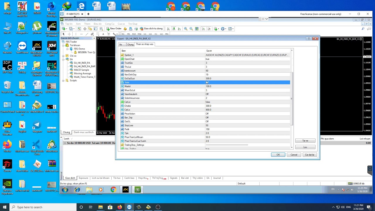Select 'EA_H4_INDI_PA' in Navigator tree
This screenshot has height=211, width=375.
click(82, 63)
